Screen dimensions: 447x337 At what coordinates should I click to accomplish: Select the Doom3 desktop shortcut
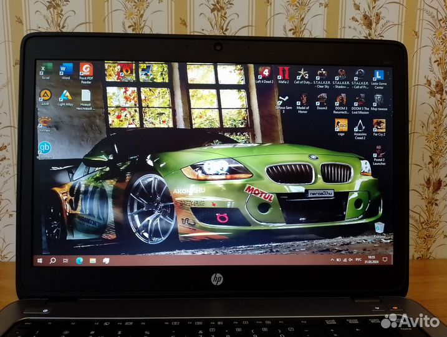(x=322, y=100)
